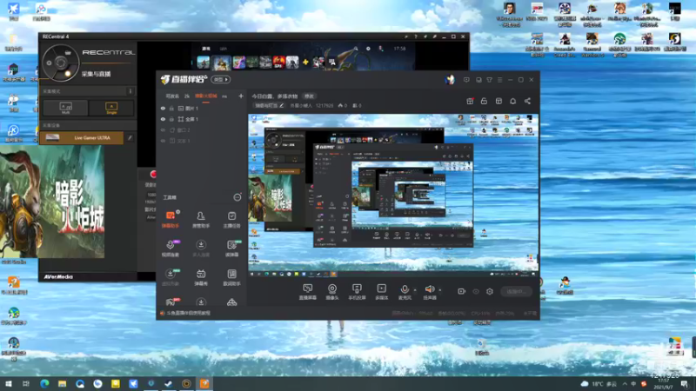Open Microsoft Edge from the taskbar

point(44,383)
